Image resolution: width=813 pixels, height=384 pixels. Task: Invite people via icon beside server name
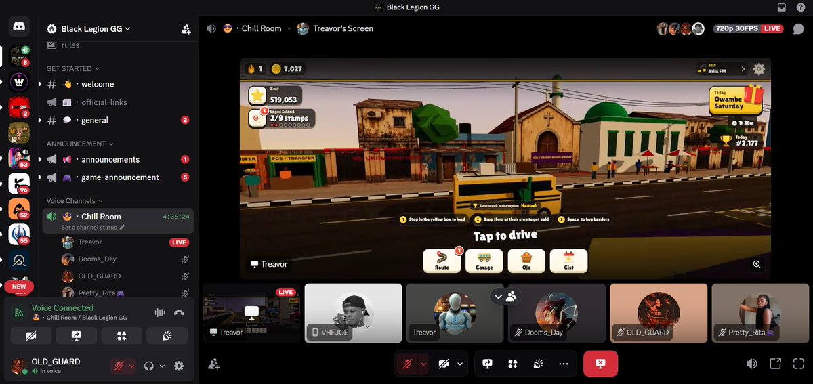click(x=186, y=29)
